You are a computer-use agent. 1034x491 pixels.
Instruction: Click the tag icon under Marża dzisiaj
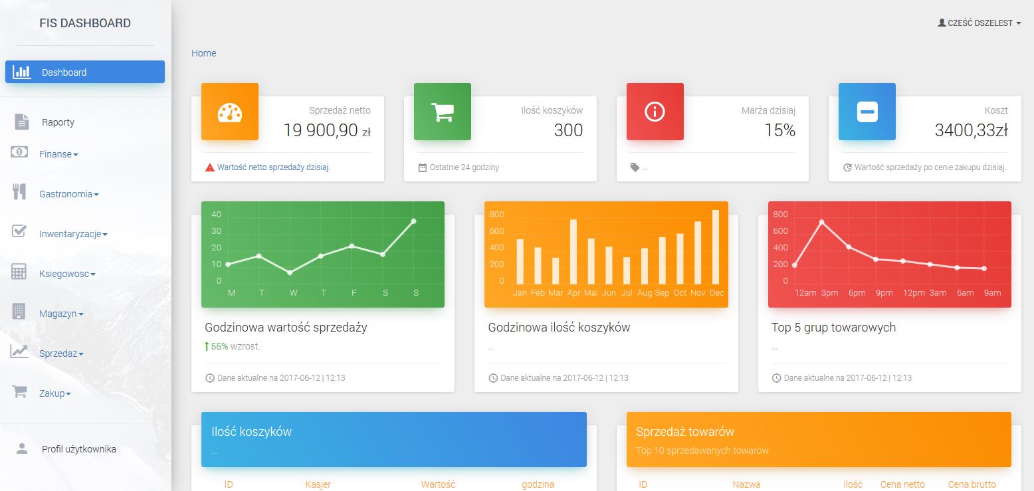click(635, 167)
